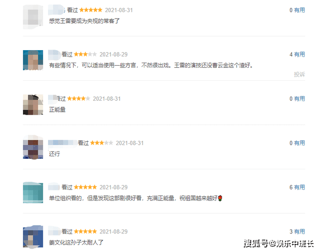Click 有用 next to the 还行 review
The width and height of the screenshot is (321, 252).
[x=299, y=143]
